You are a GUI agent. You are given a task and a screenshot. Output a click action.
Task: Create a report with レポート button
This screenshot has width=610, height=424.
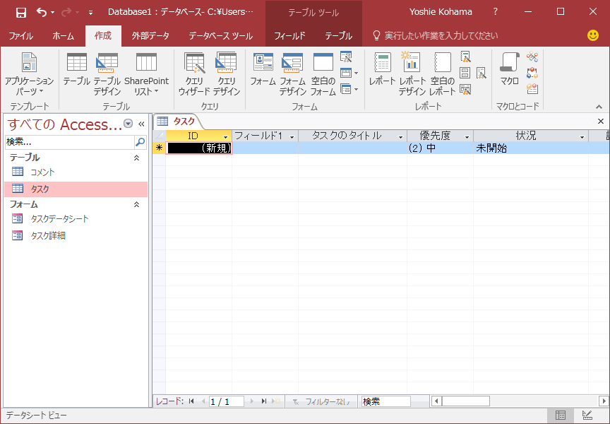pos(382,70)
